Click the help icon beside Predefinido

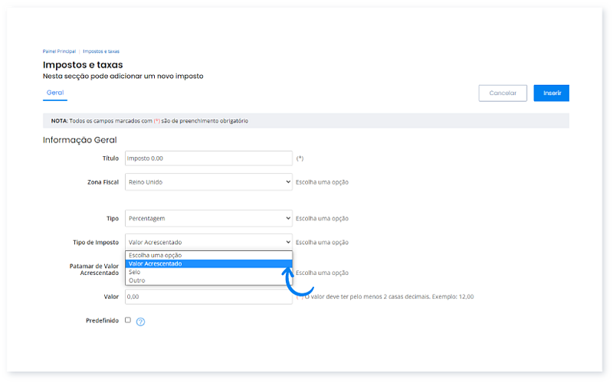click(140, 322)
